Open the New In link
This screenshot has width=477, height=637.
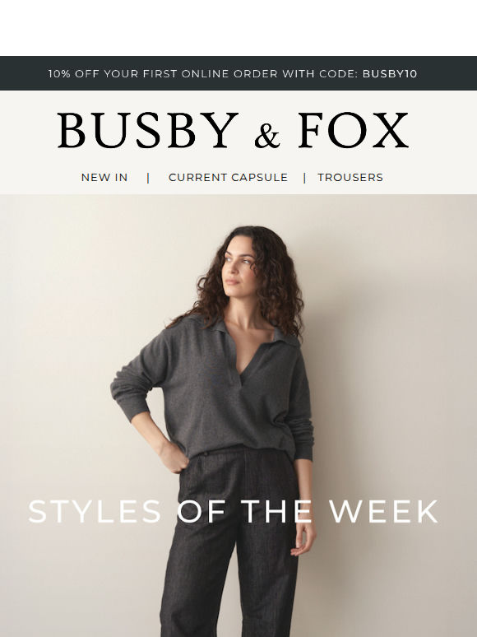click(104, 178)
